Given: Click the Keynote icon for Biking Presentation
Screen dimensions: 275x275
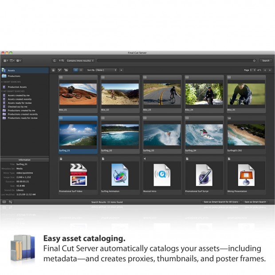Looking at the screenshot, I should coord(246,175).
